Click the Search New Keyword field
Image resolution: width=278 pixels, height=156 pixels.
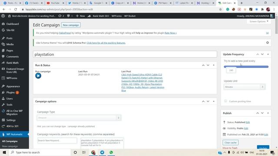click(57, 140)
